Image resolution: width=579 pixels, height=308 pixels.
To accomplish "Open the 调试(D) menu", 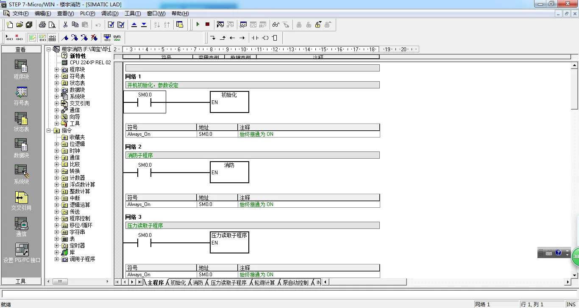I will 110,14.
